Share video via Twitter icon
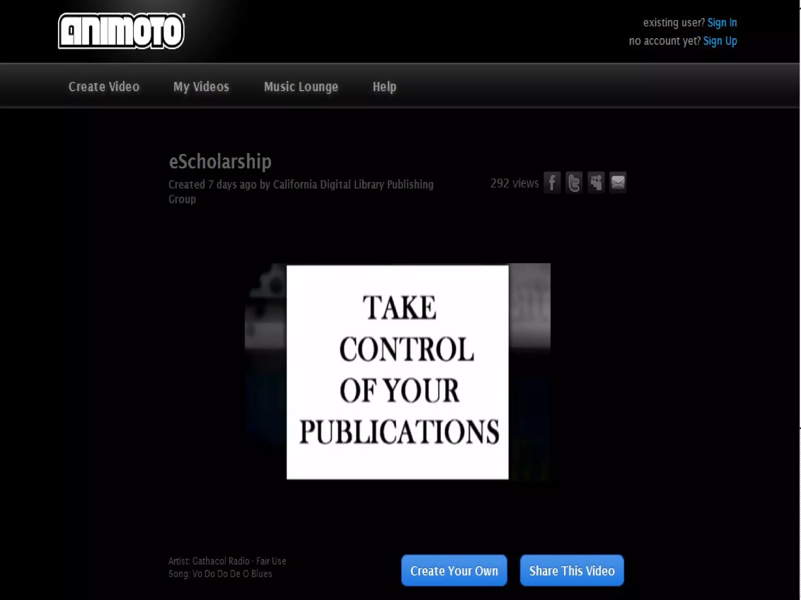The height and width of the screenshot is (600, 801). pyautogui.click(x=574, y=182)
